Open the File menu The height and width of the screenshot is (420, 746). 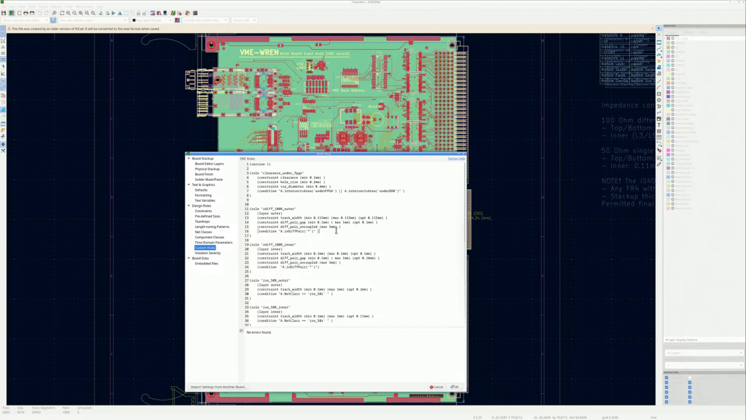tap(4, 7)
